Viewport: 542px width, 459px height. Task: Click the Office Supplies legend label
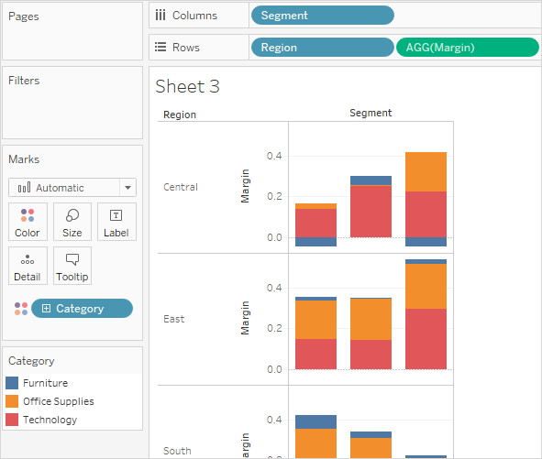click(x=59, y=401)
